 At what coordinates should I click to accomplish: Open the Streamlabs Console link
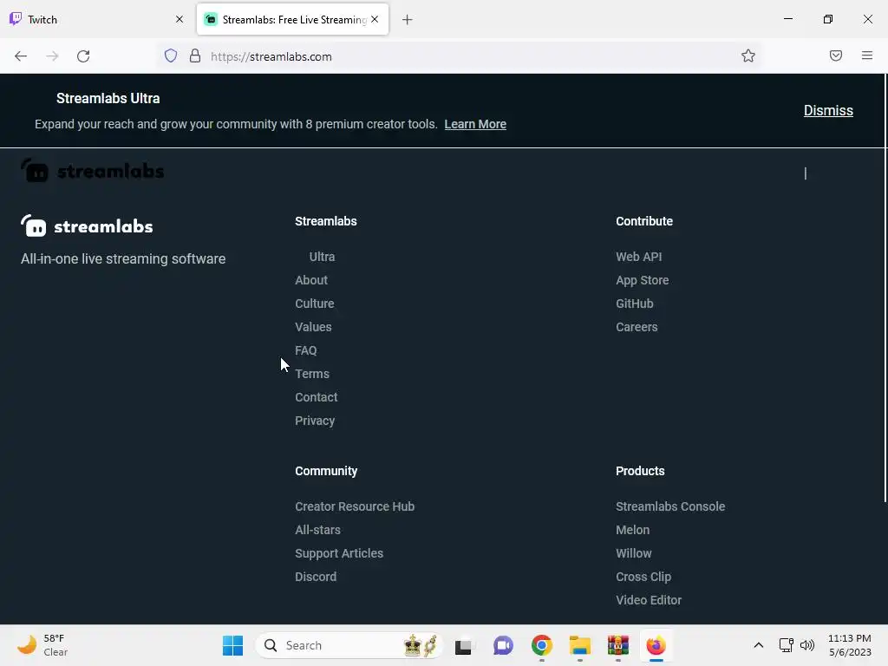point(670,506)
